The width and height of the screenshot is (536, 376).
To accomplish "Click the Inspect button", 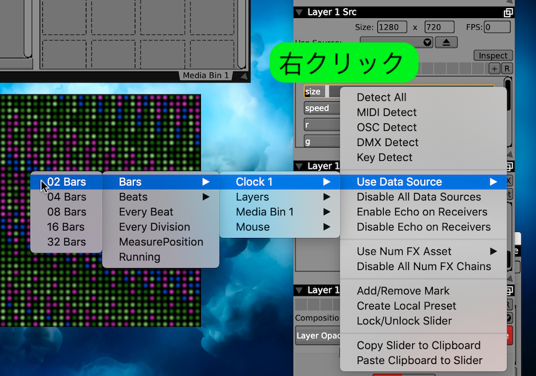I will coord(493,56).
